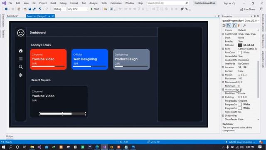Show Alphabetical sort in Properties panel
This screenshot has width=266, height=150.
point(229,26)
